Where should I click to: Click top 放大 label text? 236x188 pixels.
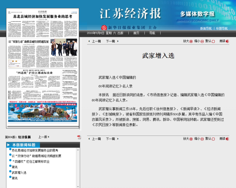click(x=186, y=41)
